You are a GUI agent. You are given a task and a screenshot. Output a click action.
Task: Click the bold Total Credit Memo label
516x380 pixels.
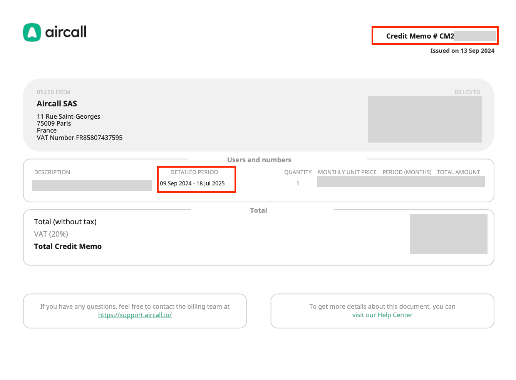point(68,246)
